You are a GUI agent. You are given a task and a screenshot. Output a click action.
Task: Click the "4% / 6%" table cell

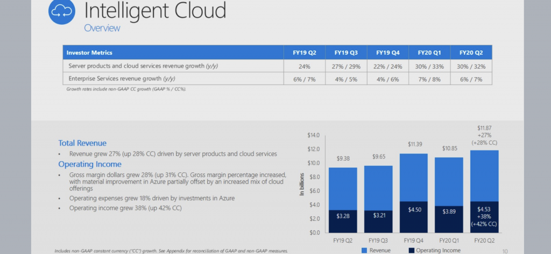(x=388, y=79)
